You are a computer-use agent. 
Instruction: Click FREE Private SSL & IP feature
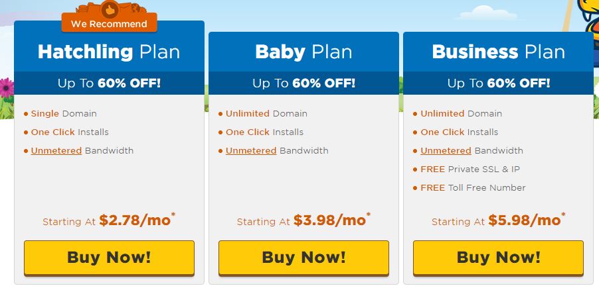470,169
